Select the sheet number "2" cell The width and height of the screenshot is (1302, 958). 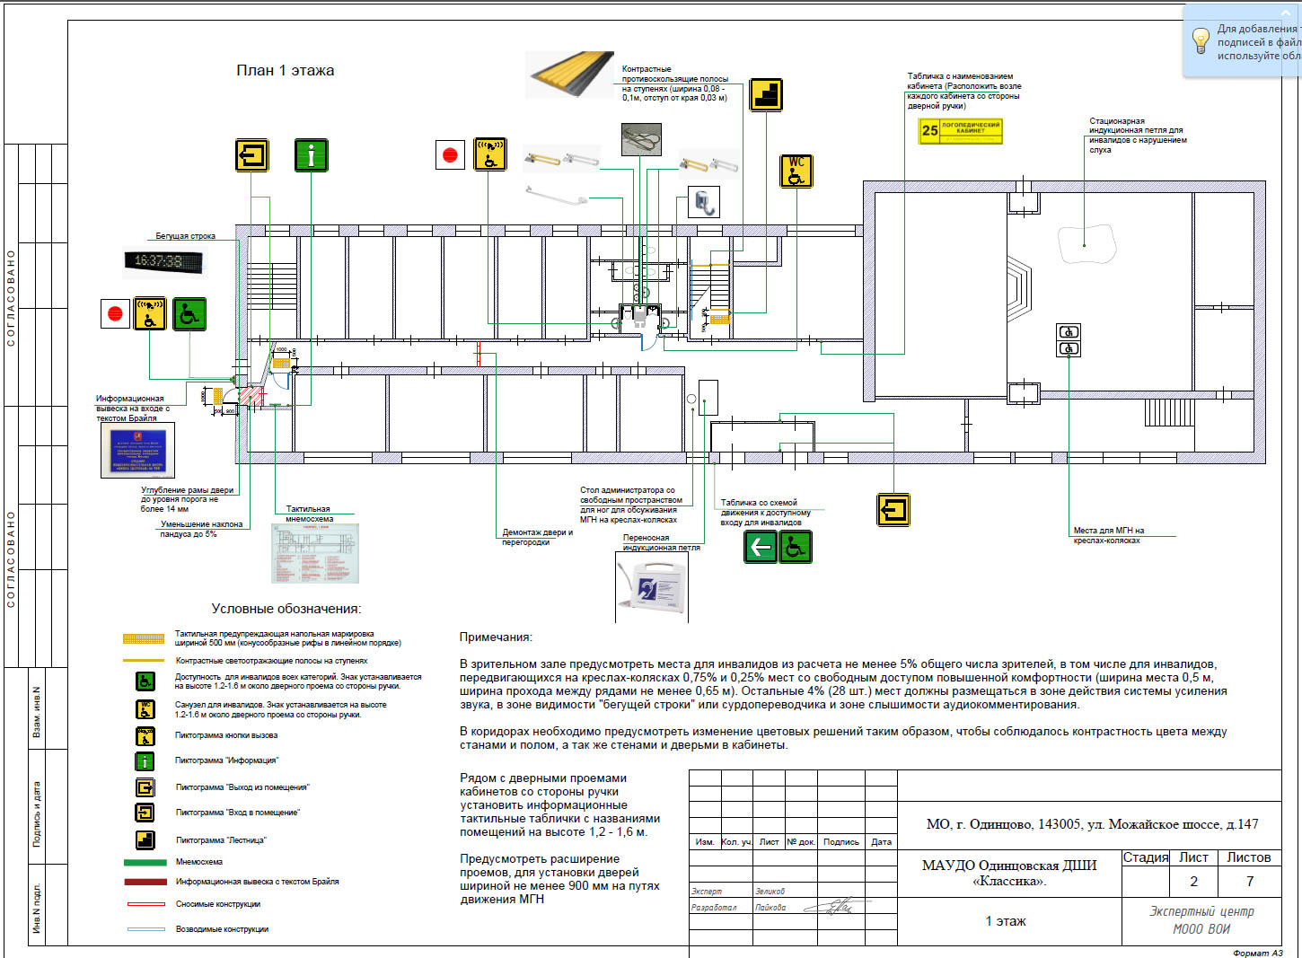(1193, 882)
